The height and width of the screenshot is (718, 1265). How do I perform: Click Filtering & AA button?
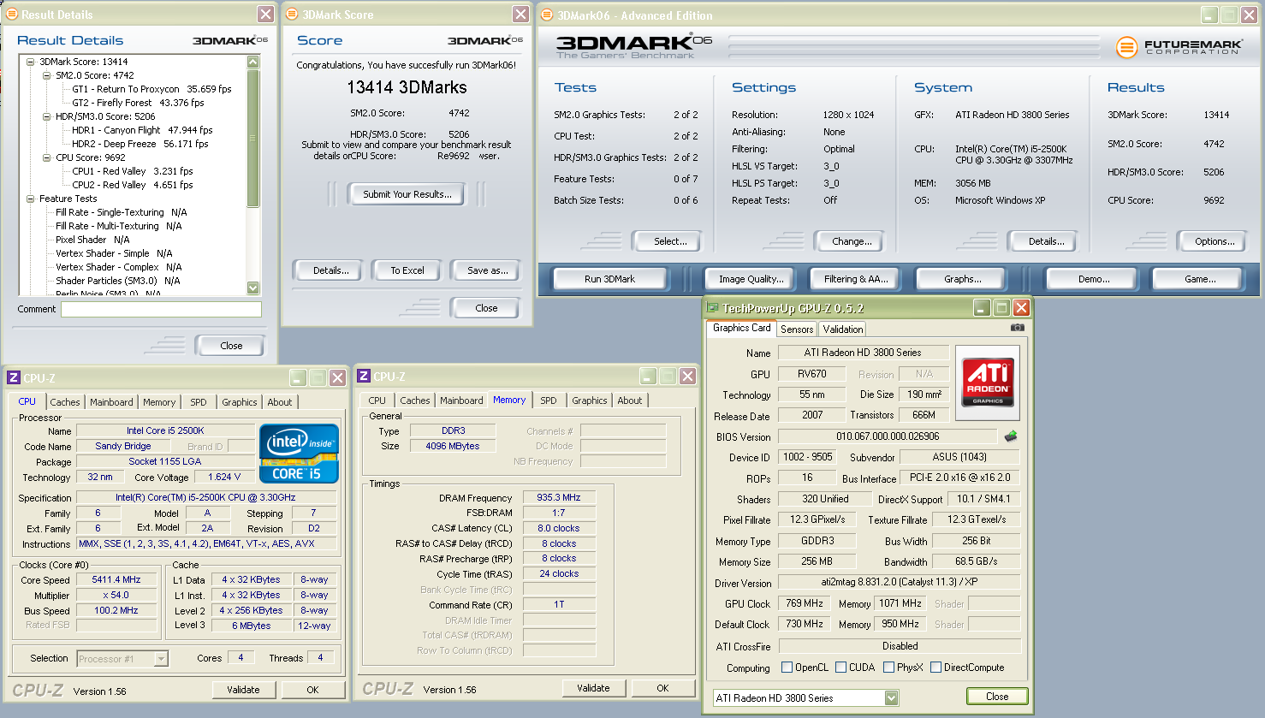click(x=856, y=279)
